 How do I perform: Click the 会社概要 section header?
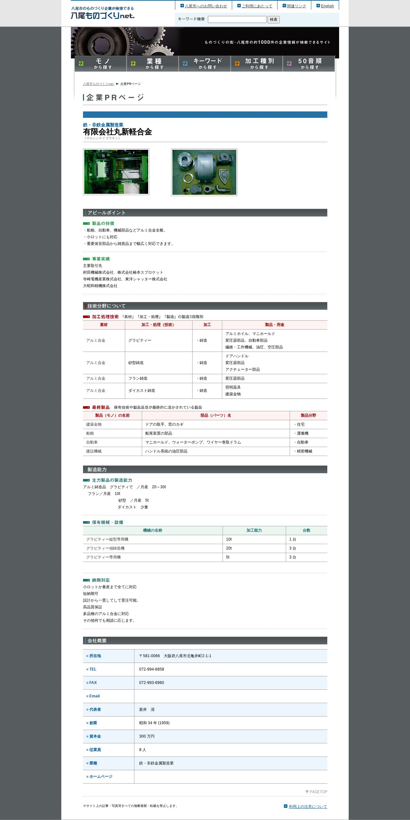tap(205, 641)
